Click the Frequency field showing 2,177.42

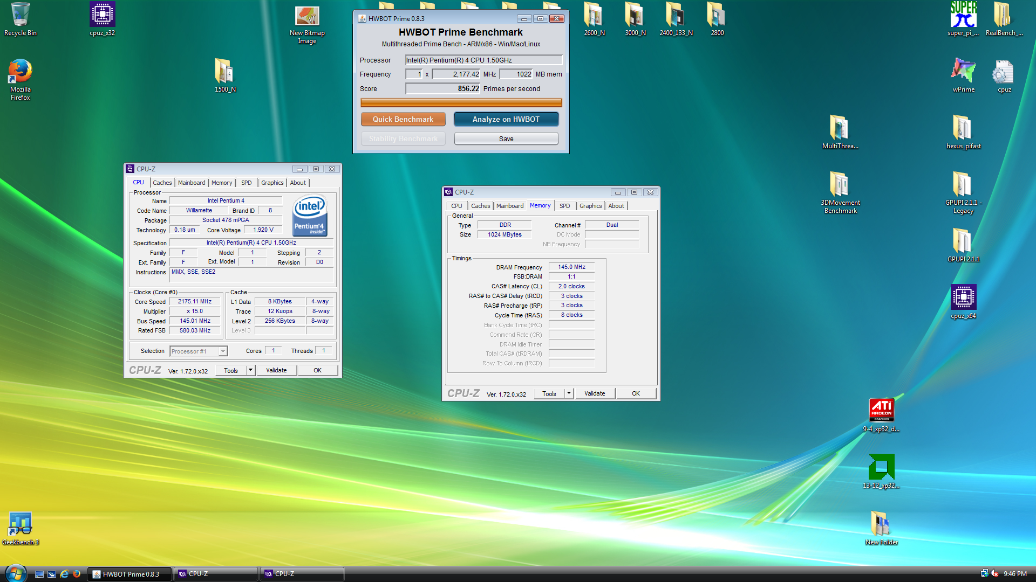[x=456, y=74]
